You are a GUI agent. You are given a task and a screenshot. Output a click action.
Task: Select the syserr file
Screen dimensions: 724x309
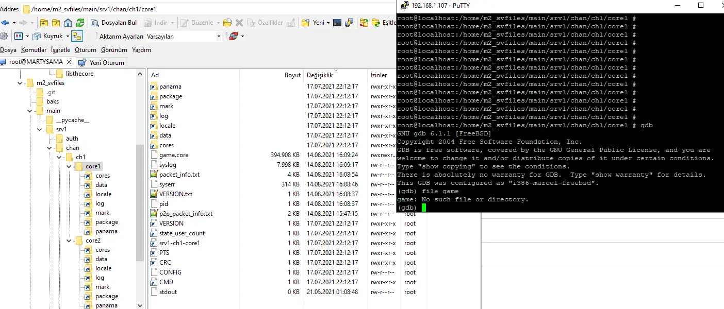pyautogui.click(x=167, y=184)
